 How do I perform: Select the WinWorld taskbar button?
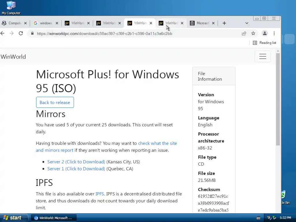click(53, 218)
